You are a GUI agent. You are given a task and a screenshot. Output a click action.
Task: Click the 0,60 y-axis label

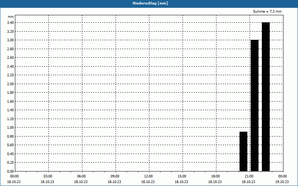tap(10, 145)
